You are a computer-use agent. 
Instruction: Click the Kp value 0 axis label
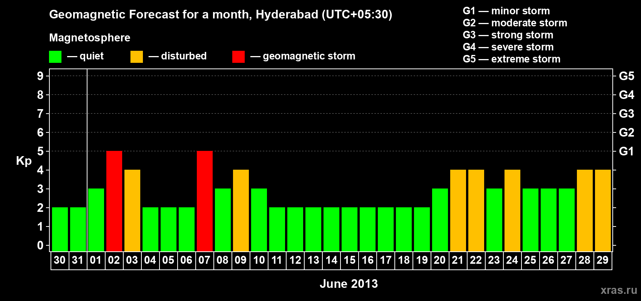click(x=40, y=245)
